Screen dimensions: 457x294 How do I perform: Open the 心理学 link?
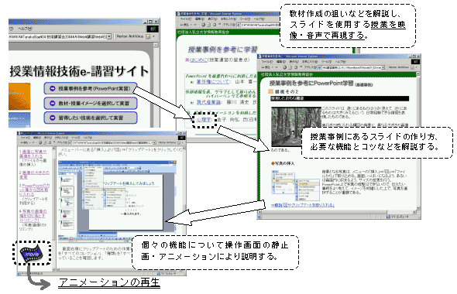pos(204,120)
